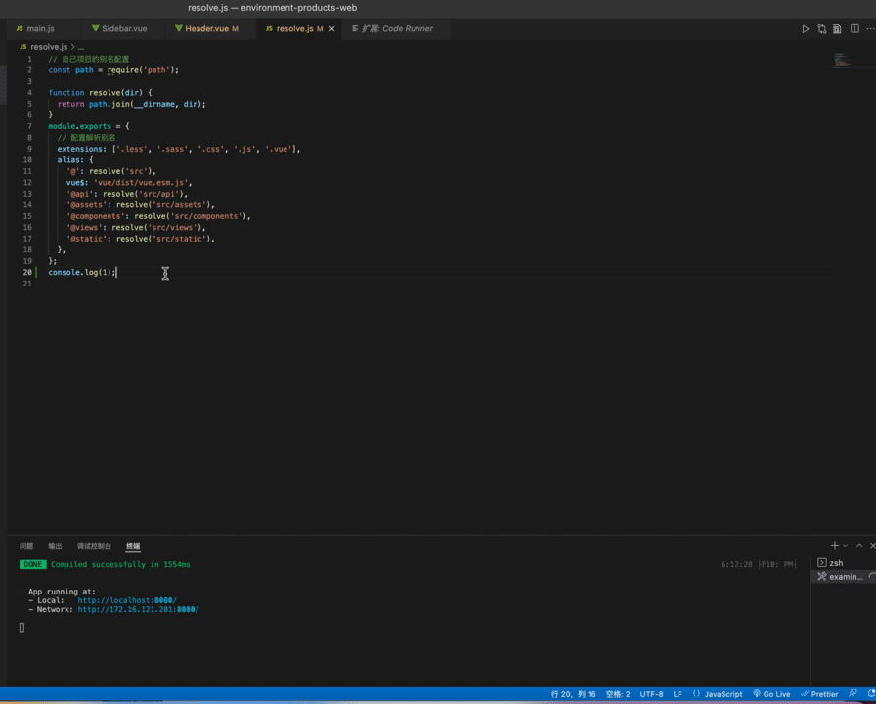Click the module.exports = { line
Image resolution: width=876 pixels, height=704 pixels.
click(89, 126)
